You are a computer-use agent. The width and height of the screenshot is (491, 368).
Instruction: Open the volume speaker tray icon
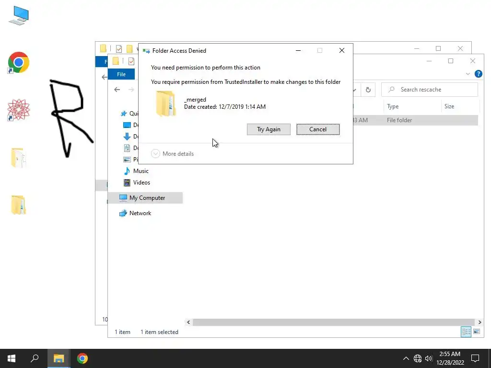(x=429, y=358)
